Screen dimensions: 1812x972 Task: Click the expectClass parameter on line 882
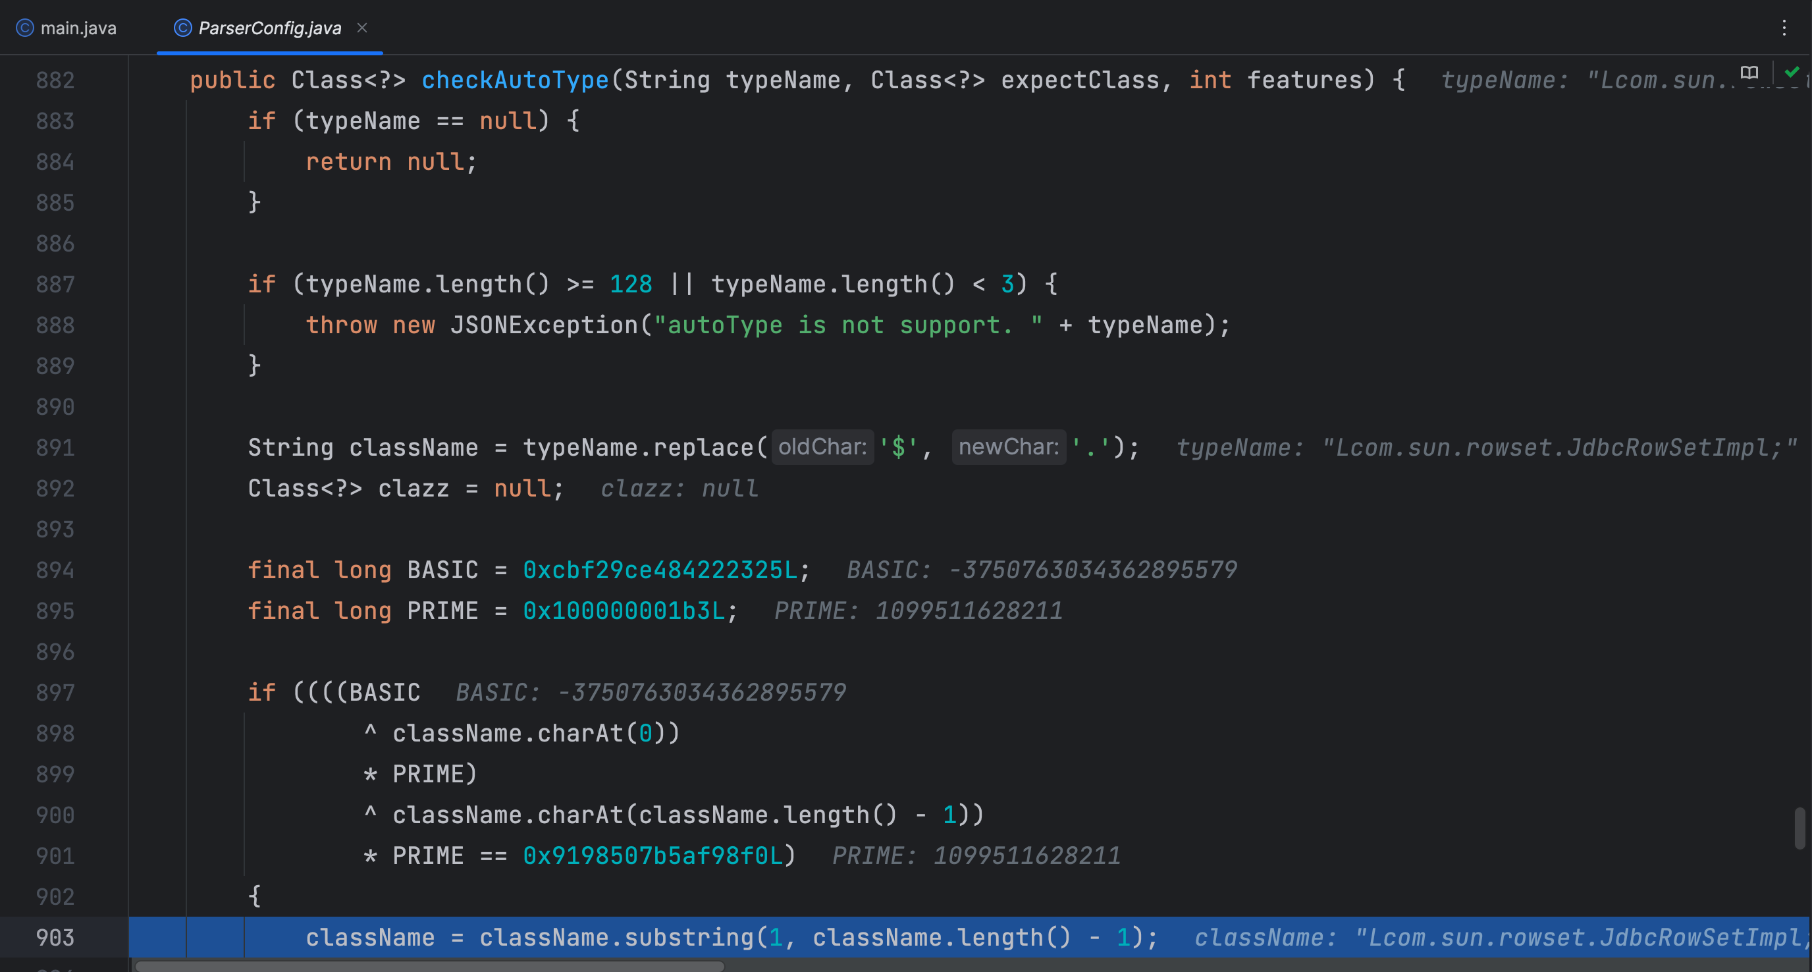click(1080, 80)
